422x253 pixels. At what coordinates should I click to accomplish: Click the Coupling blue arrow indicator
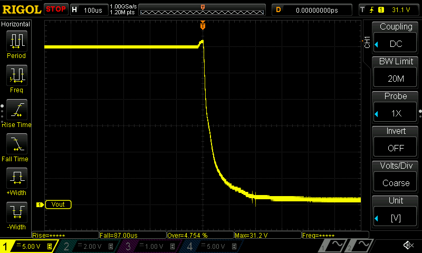[377, 44]
